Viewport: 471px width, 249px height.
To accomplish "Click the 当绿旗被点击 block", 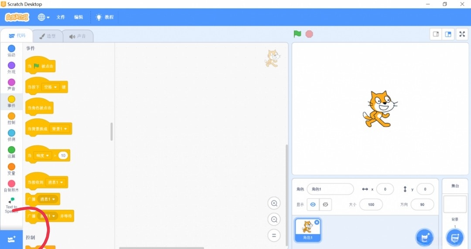I will pos(40,65).
